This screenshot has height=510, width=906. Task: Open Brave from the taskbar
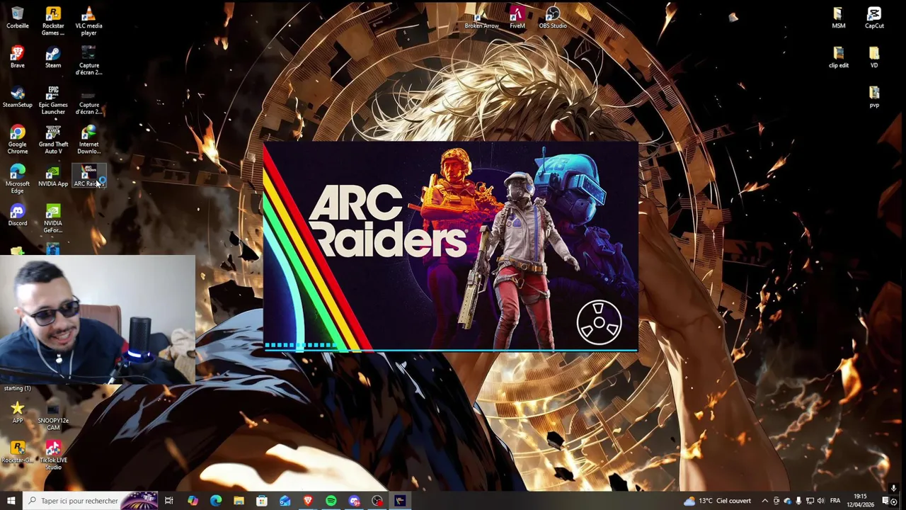(x=308, y=501)
